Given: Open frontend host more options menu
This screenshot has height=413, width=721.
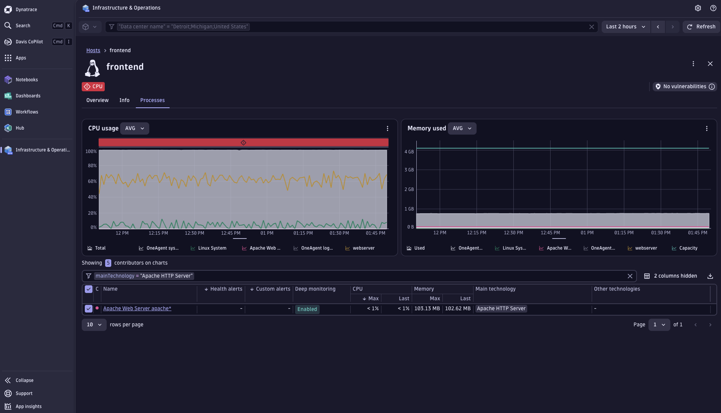Looking at the screenshot, I should click(x=693, y=64).
